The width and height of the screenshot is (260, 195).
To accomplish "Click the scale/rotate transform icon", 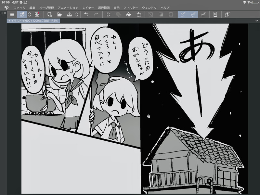I will tap(139, 14).
